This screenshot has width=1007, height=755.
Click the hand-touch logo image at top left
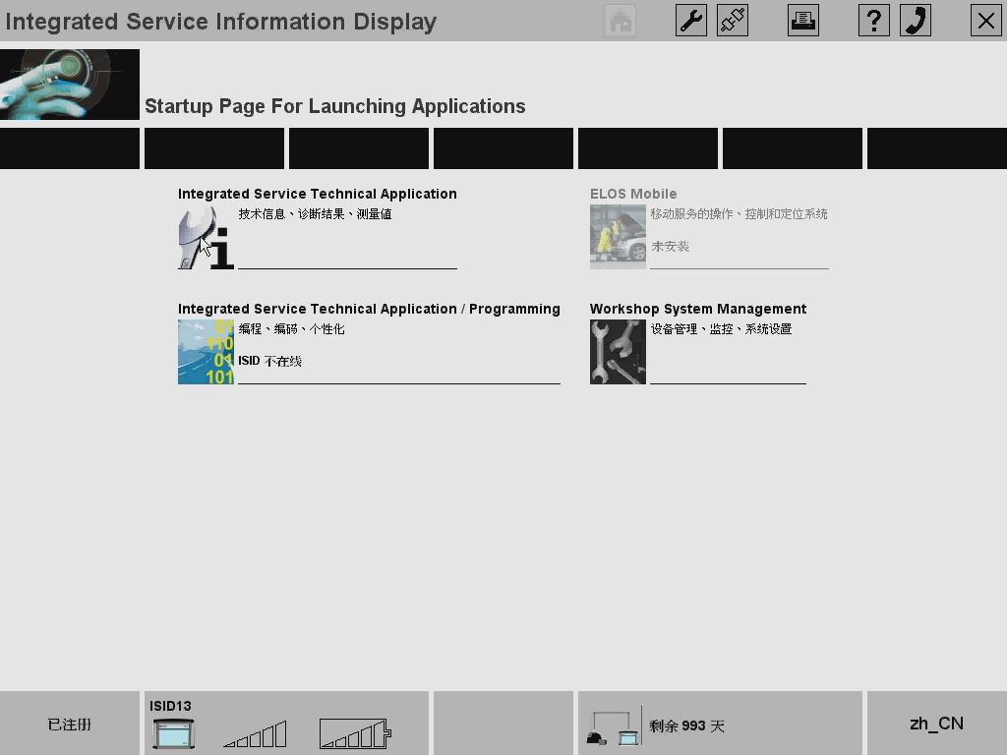70,85
